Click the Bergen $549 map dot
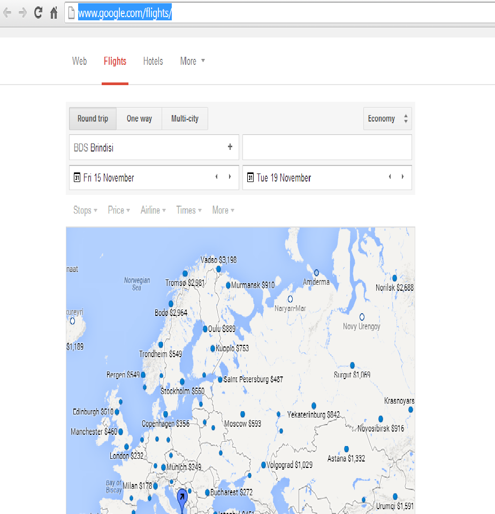The height and width of the screenshot is (514, 495). 143,374
